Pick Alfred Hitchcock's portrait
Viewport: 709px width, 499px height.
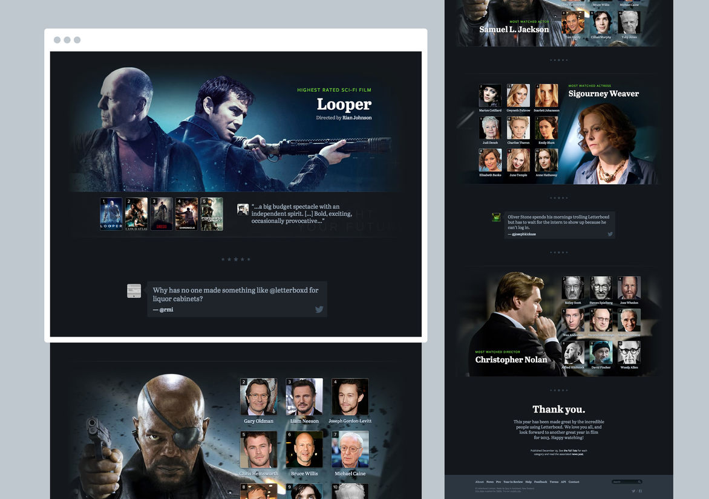[x=573, y=353]
